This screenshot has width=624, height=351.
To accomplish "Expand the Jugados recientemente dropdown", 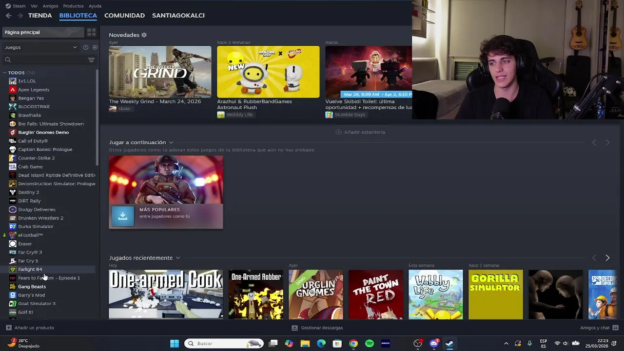I will click(178, 258).
